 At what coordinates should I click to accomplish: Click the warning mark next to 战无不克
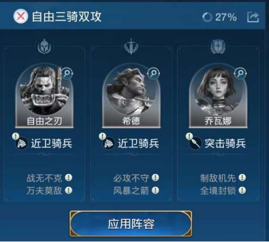tap(69, 178)
